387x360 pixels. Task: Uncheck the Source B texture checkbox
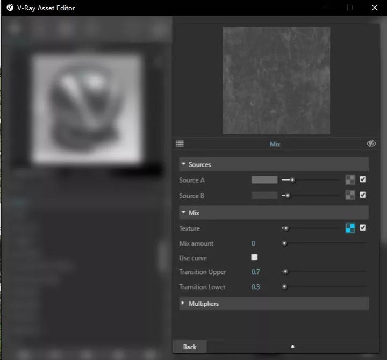363,195
